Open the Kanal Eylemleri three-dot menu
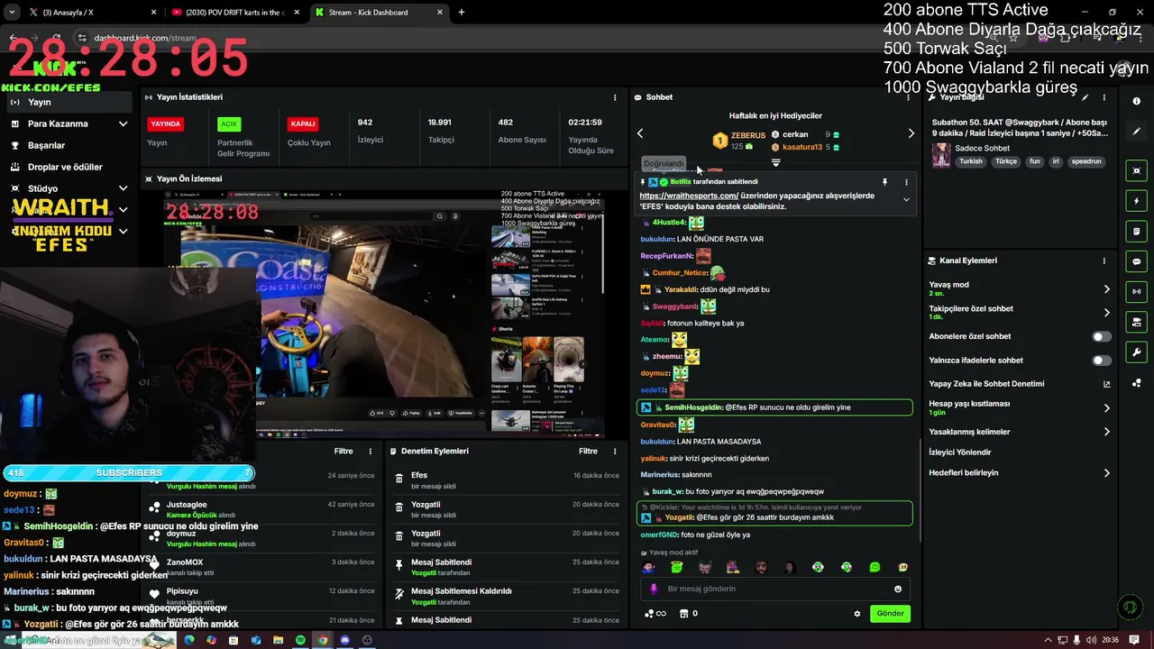Screen dimensions: 1154x649 click(x=1104, y=261)
